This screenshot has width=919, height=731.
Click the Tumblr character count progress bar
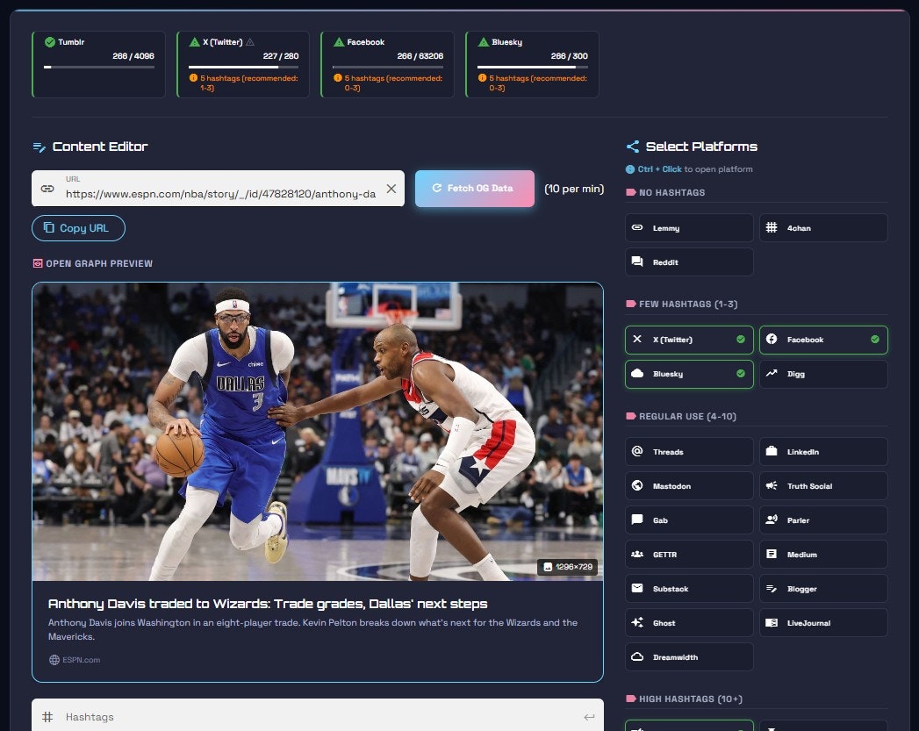point(97,68)
